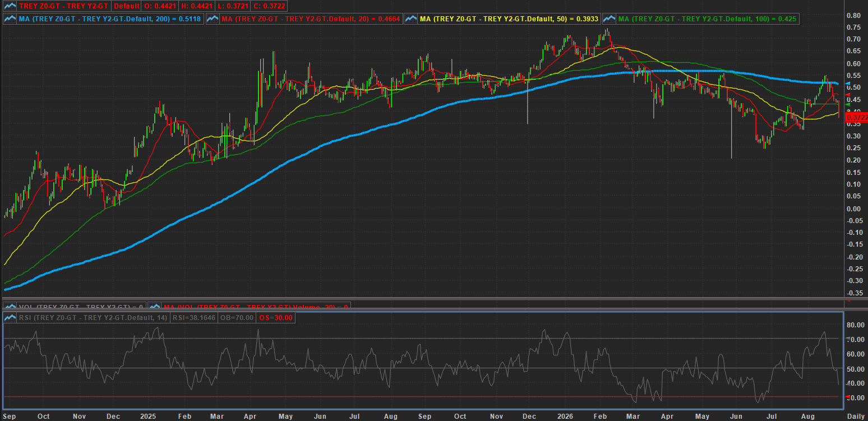This screenshot has height=421, width=868.
Task: Click the 60.00 level on the RSI axis
Action: (x=855, y=354)
